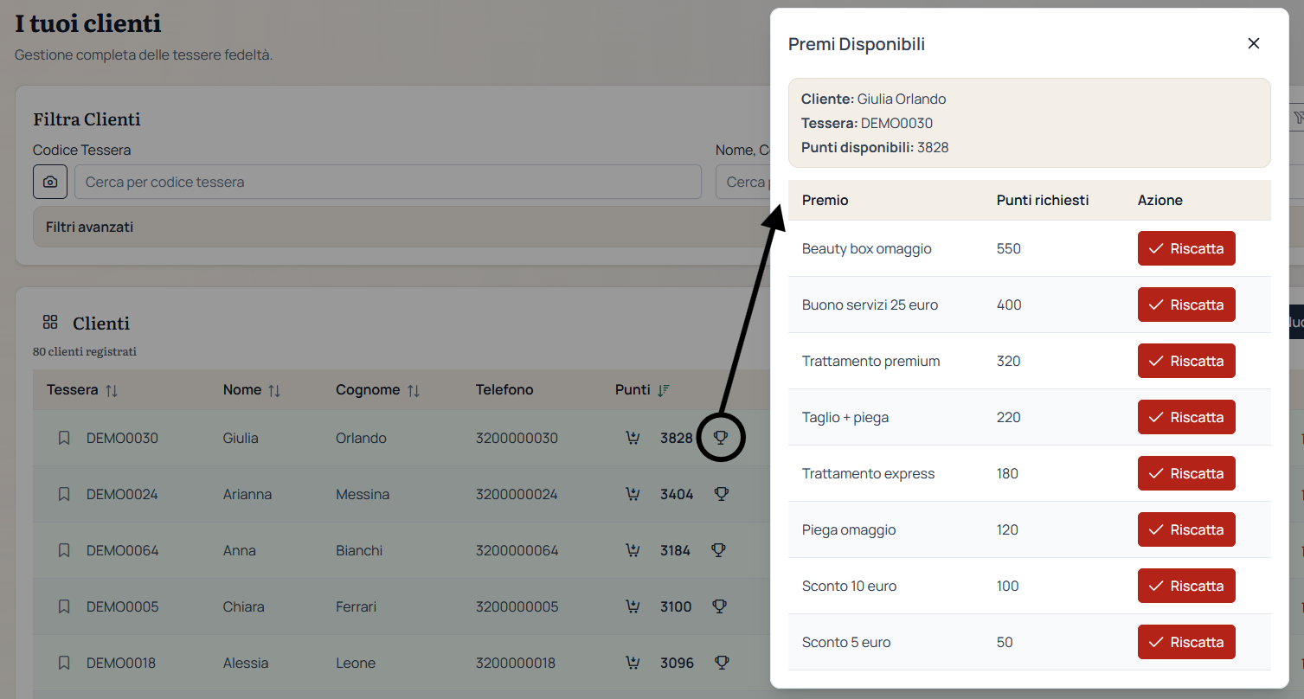Click points value 3184
The image size is (1304, 699).
(x=675, y=550)
